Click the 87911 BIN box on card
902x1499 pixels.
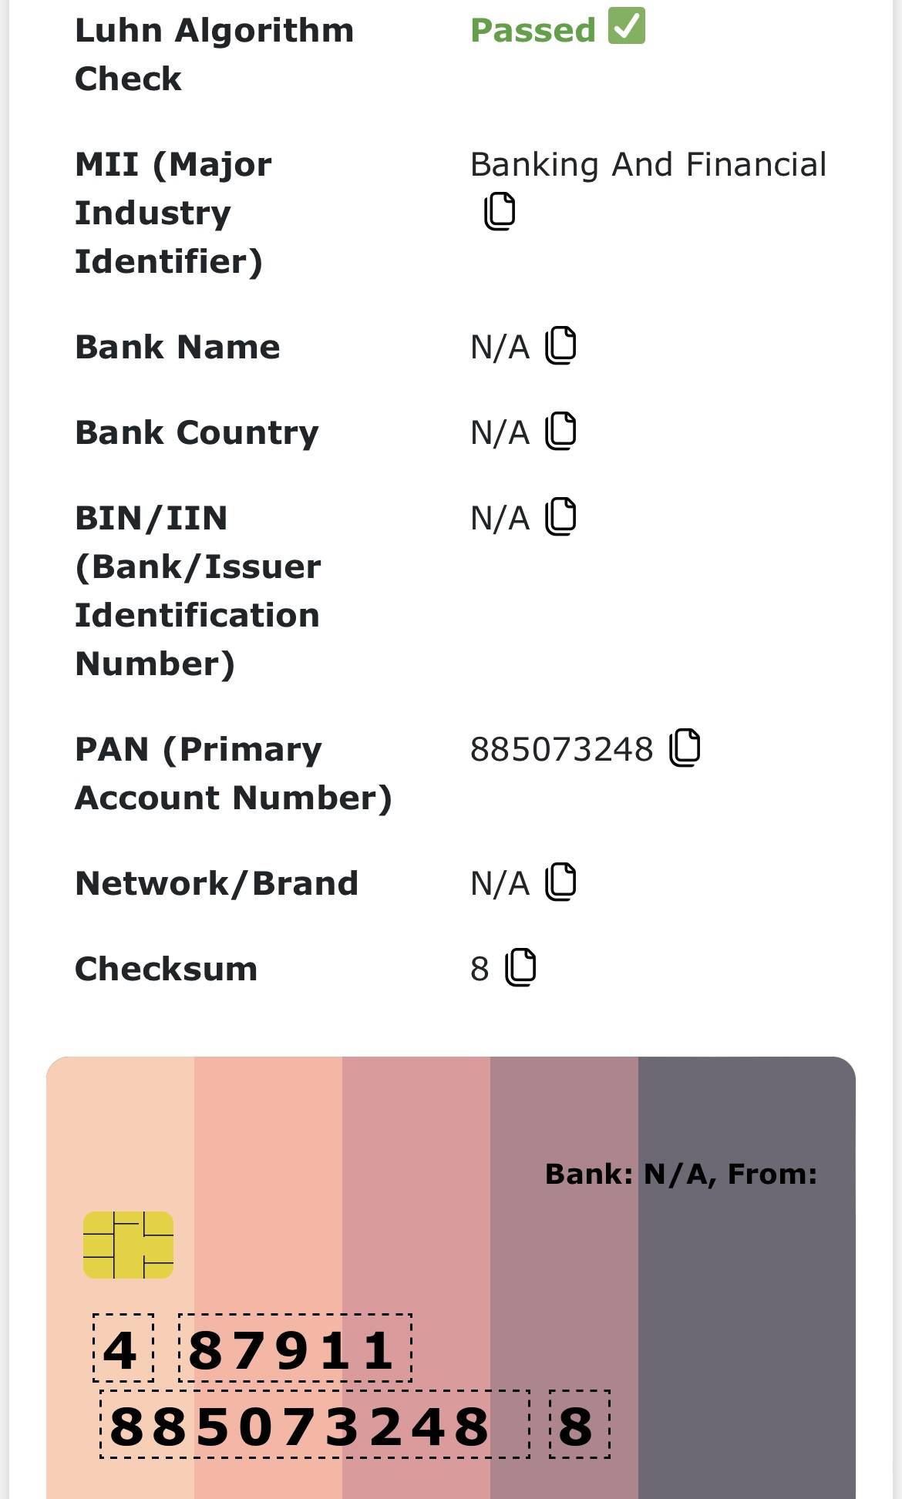click(x=294, y=1349)
